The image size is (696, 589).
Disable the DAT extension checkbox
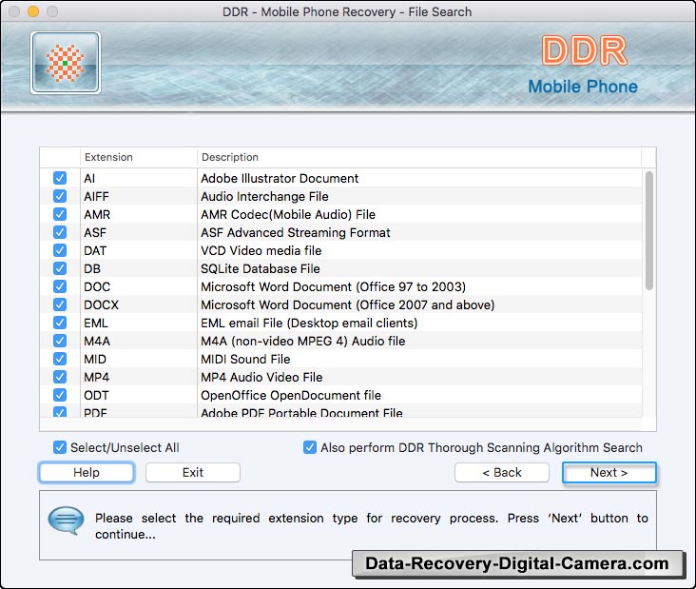coord(60,250)
